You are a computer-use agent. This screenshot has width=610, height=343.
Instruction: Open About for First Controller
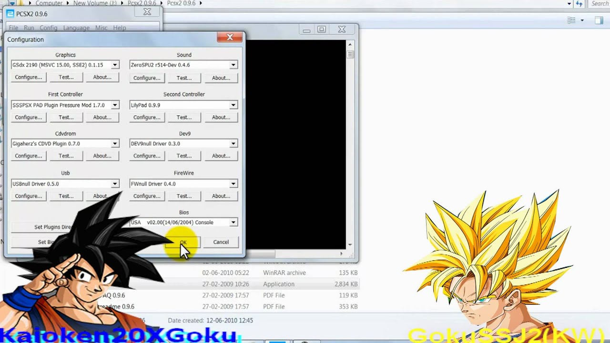102,117
